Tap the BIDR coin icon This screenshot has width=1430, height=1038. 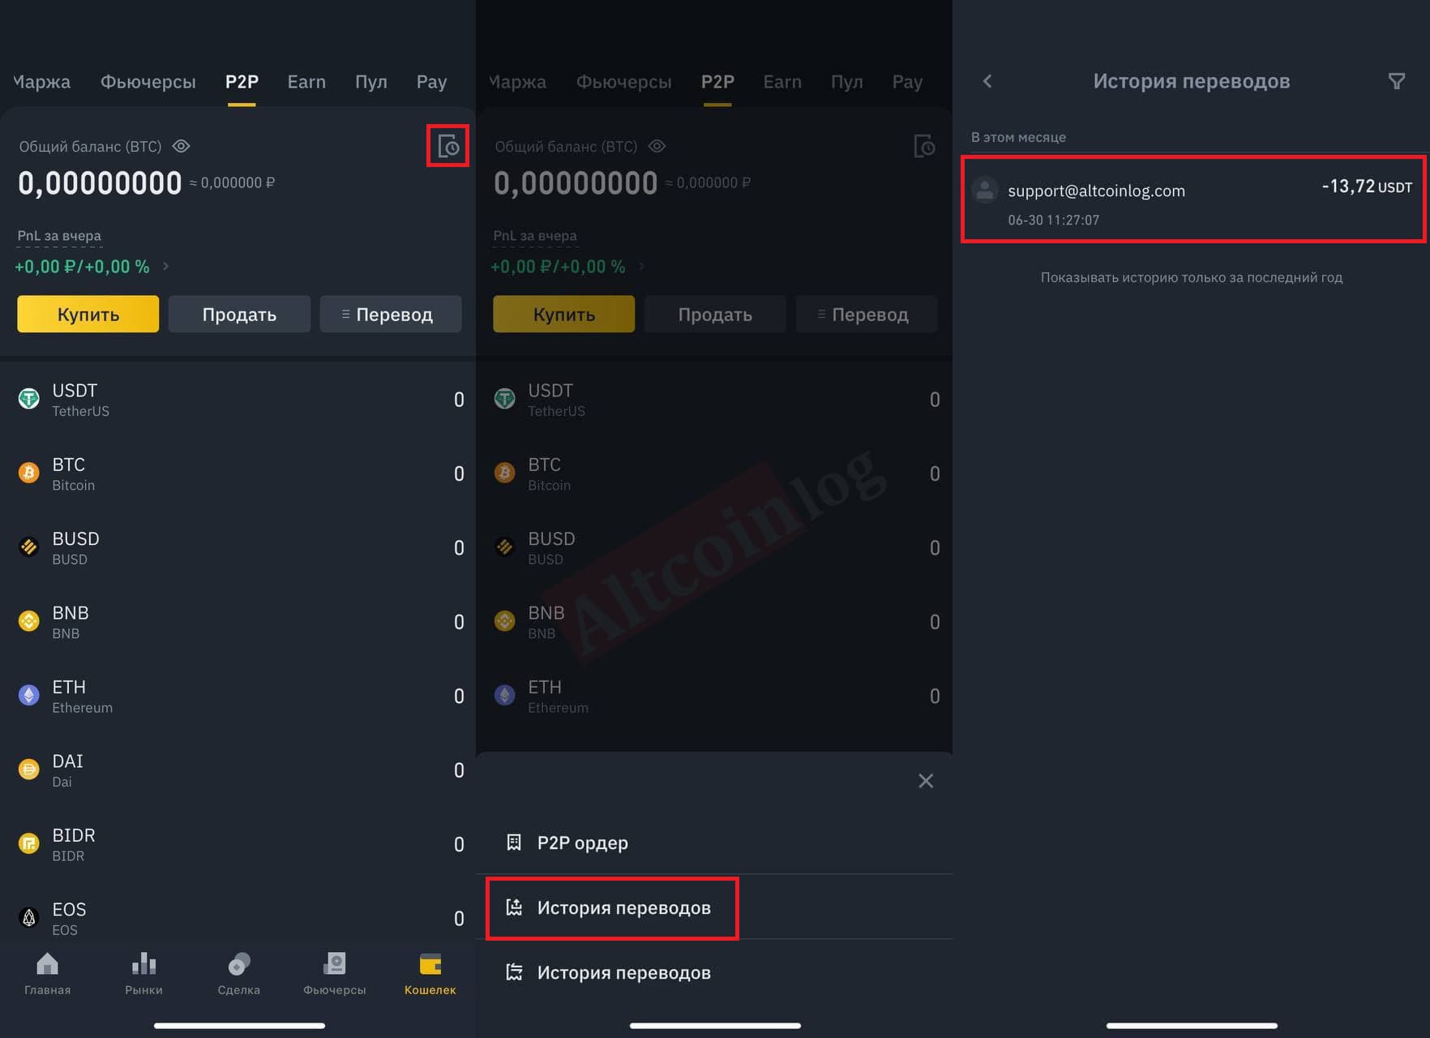point(29,844)
